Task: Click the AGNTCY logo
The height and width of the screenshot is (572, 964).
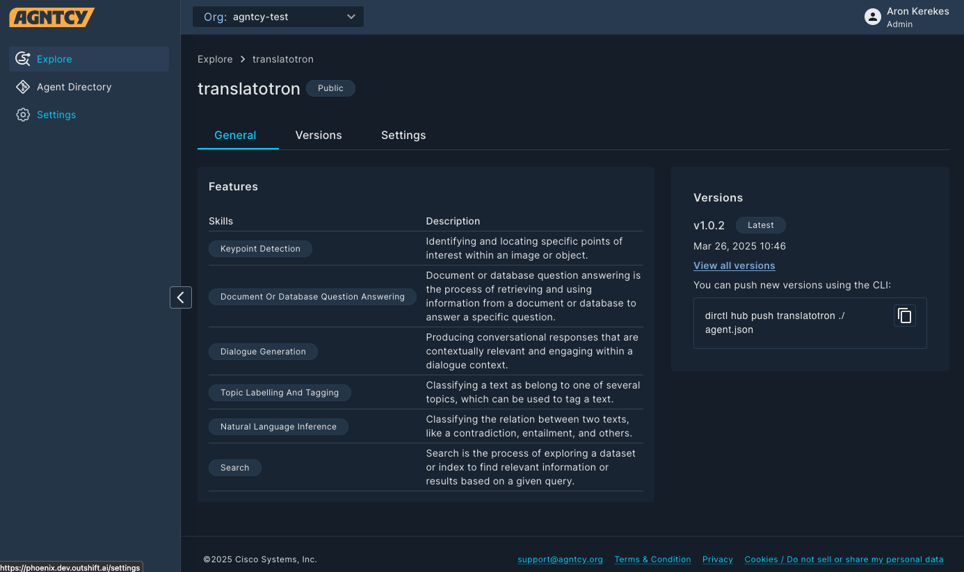Action: tap(51, 17)
